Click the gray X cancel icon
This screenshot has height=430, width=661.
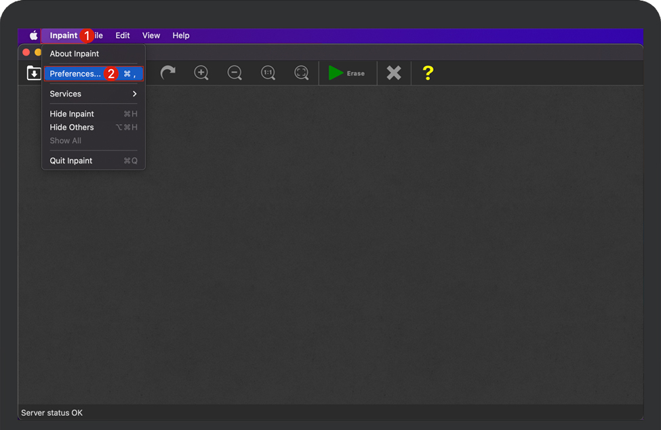click(x=394, y=73)
